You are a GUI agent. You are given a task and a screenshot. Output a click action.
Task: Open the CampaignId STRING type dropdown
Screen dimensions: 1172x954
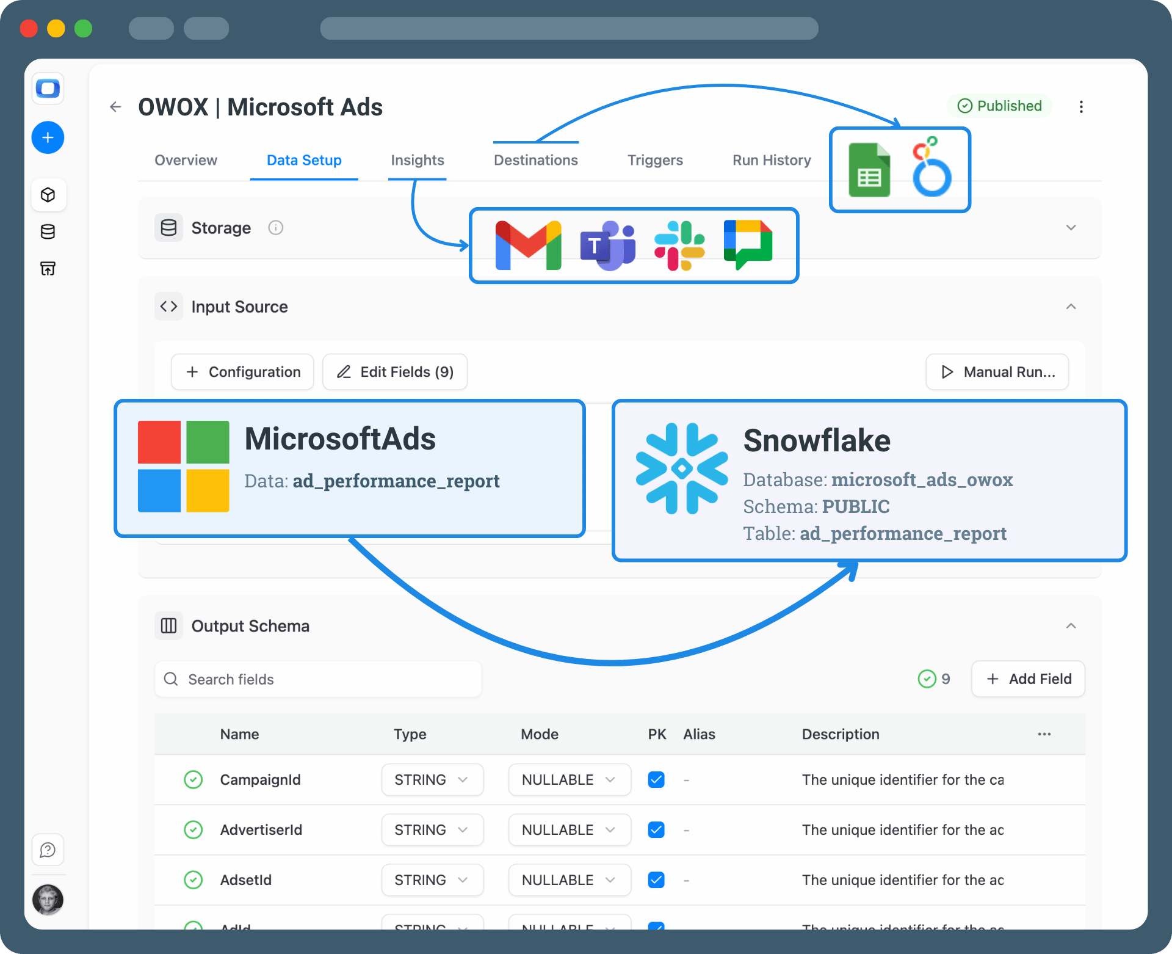point(432,780)
